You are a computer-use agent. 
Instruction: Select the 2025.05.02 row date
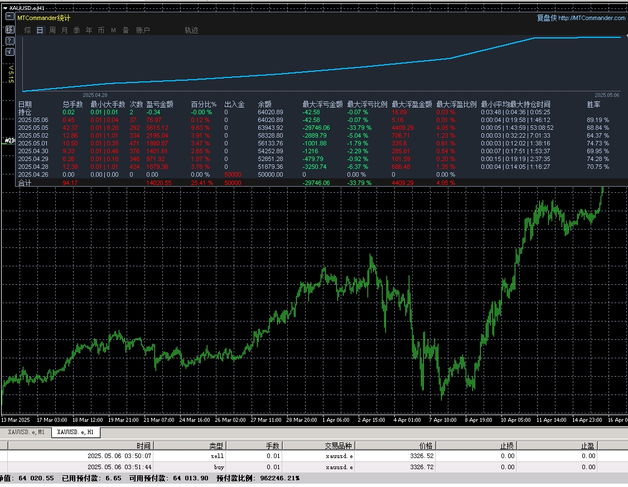(x=33, y=135)
